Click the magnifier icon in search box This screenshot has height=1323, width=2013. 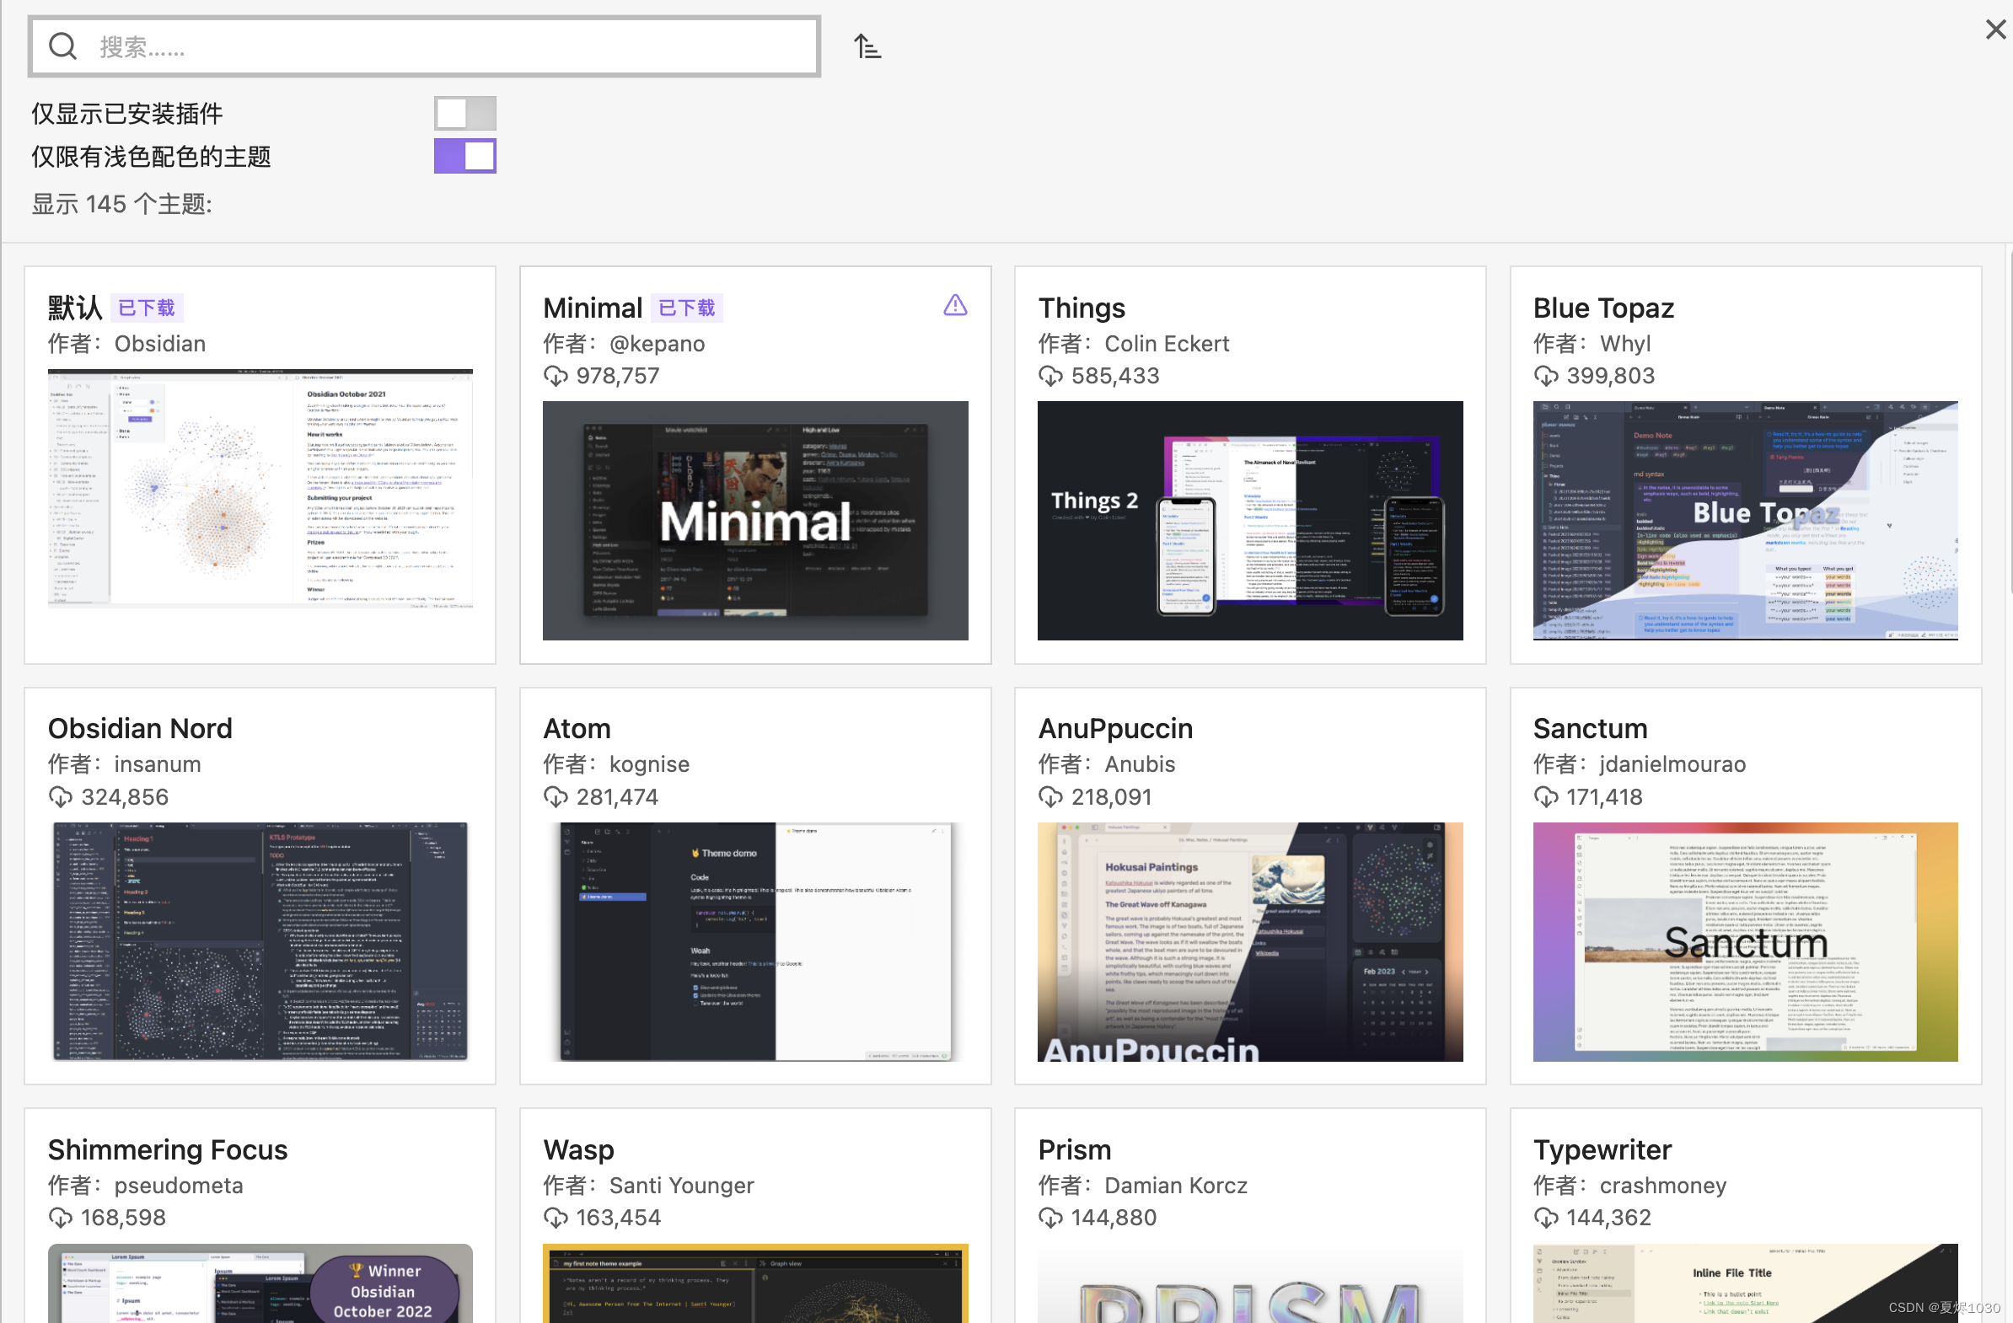(62, 46)
